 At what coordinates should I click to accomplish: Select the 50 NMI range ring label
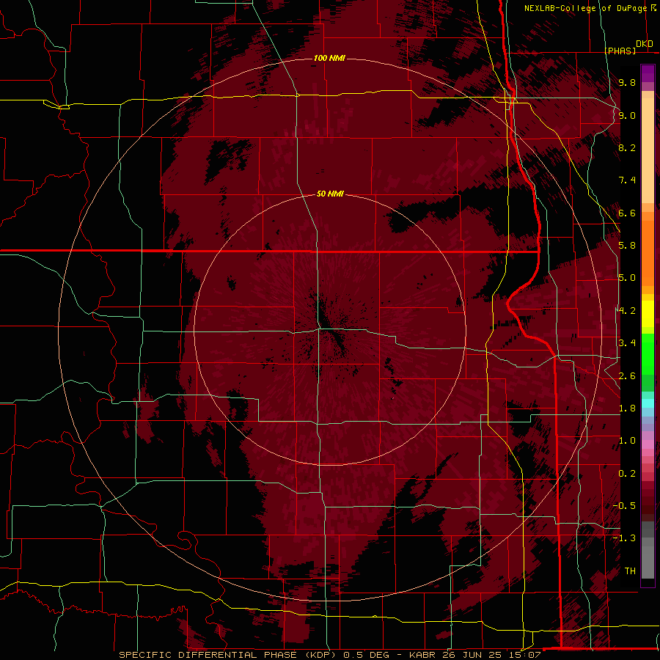pyautogui.click(x=330, y=194)
